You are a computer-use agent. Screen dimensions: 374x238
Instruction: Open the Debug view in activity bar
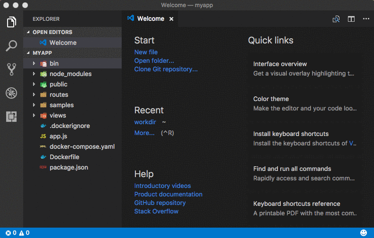tap(11, 93)
